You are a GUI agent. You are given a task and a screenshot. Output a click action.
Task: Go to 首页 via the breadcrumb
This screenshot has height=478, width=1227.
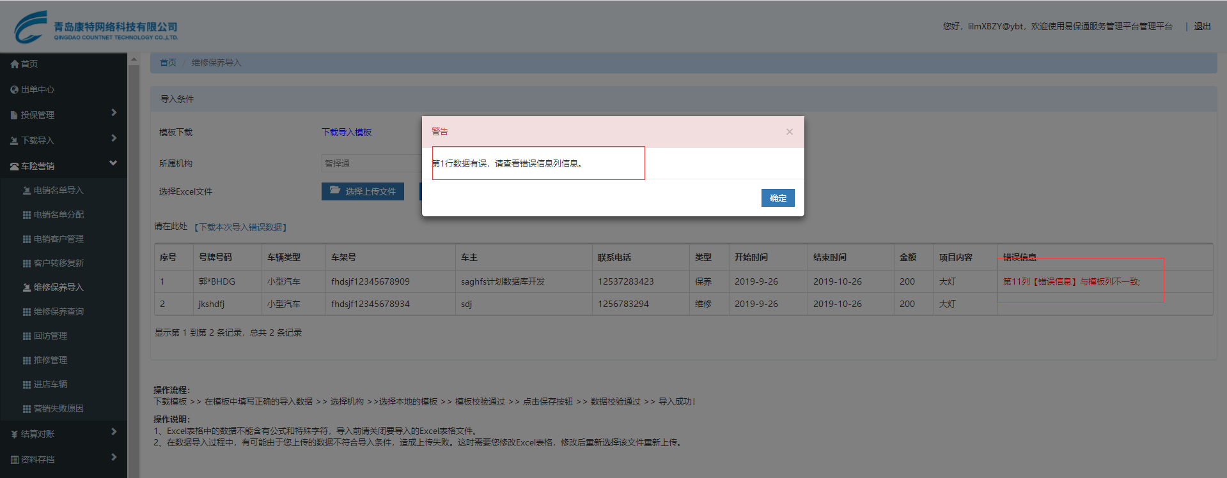pos(168,63)
